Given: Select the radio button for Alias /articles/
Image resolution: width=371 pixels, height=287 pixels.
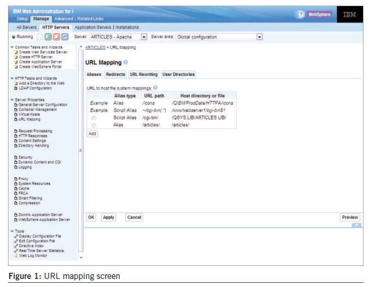Looking at the screenshot, I should pyautogui.click(x=94, y=125).
